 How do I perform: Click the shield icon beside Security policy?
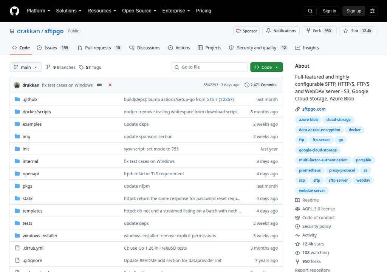coord(297,226)
